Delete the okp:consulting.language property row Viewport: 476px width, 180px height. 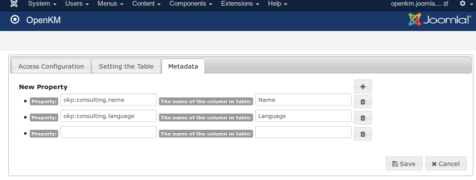363,118
